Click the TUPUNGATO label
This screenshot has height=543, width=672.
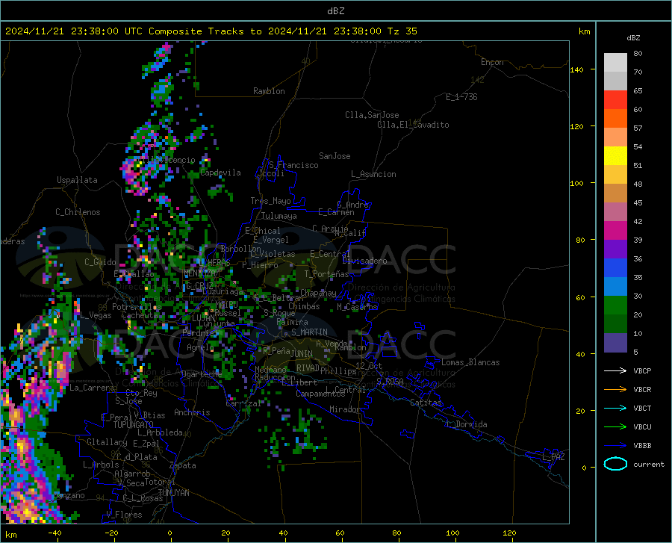[134, 425]
